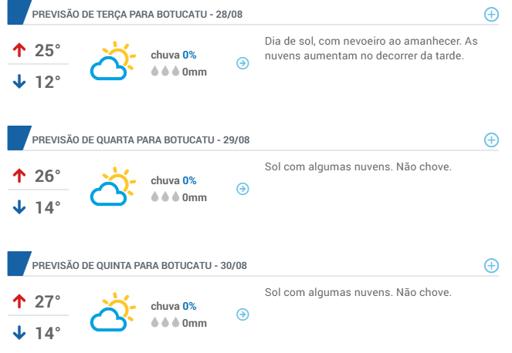
Task: Expand Quinta 30/08 forecast with plus icon
Action: tap(491, 265)
